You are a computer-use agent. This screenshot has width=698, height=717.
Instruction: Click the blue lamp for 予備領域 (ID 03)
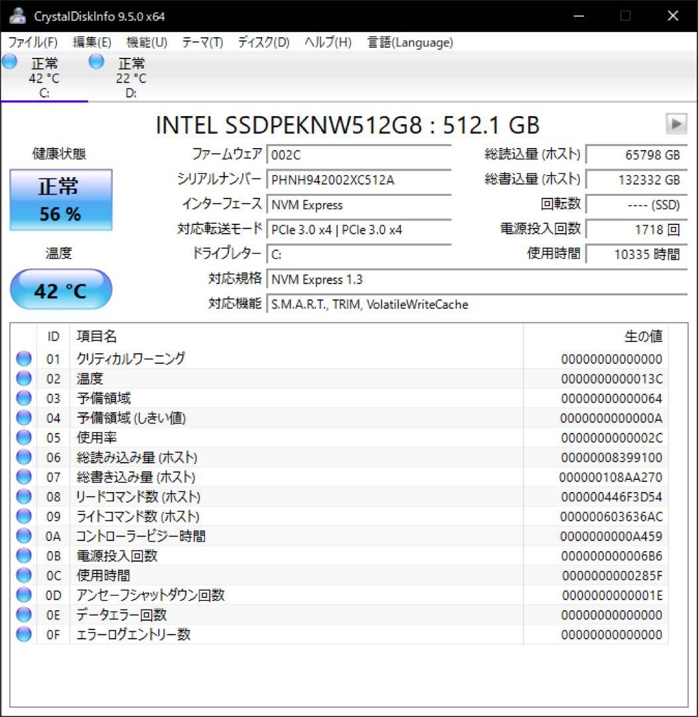tap(23, 398)
